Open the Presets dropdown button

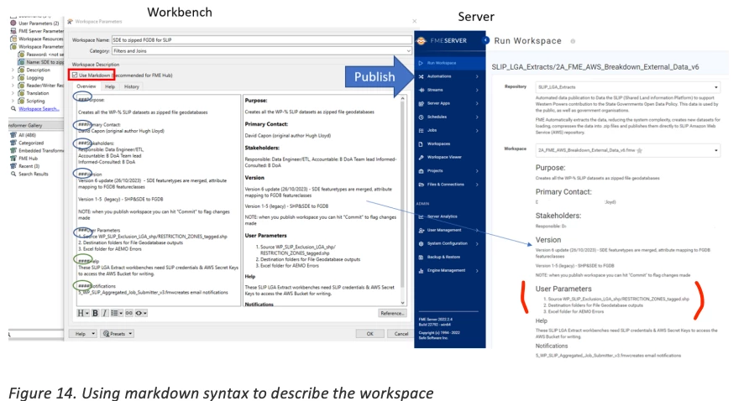118,334
